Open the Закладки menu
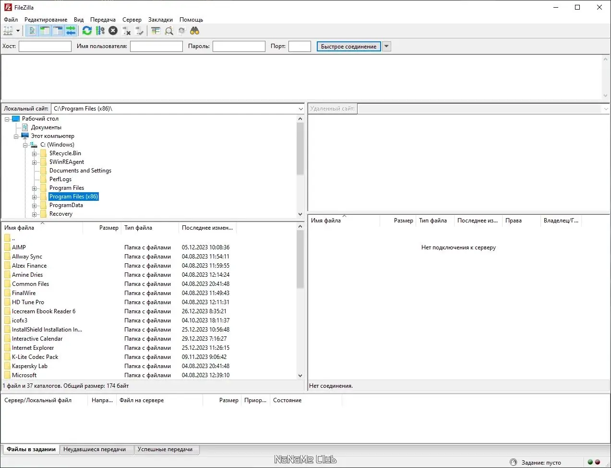Image resolution: width=611 pixels, height=468 pixels. pos(160,20)
